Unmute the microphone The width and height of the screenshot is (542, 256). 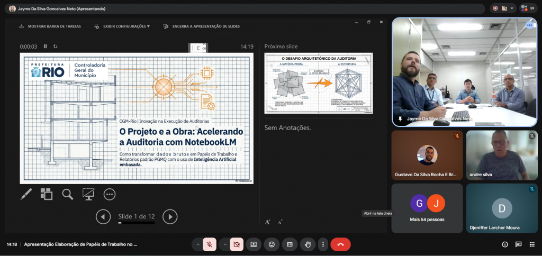210,244
